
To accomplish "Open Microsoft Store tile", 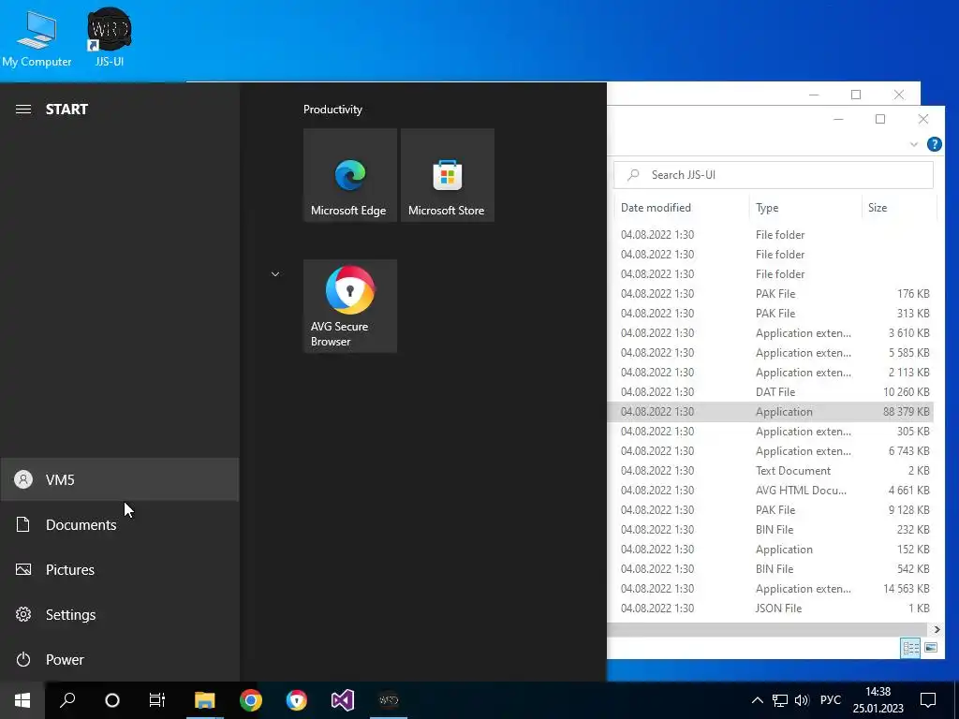I will click(447, 175).
